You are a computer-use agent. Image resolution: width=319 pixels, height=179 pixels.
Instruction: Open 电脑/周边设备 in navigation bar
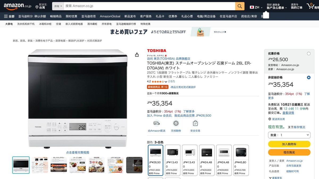pos(206,16)
